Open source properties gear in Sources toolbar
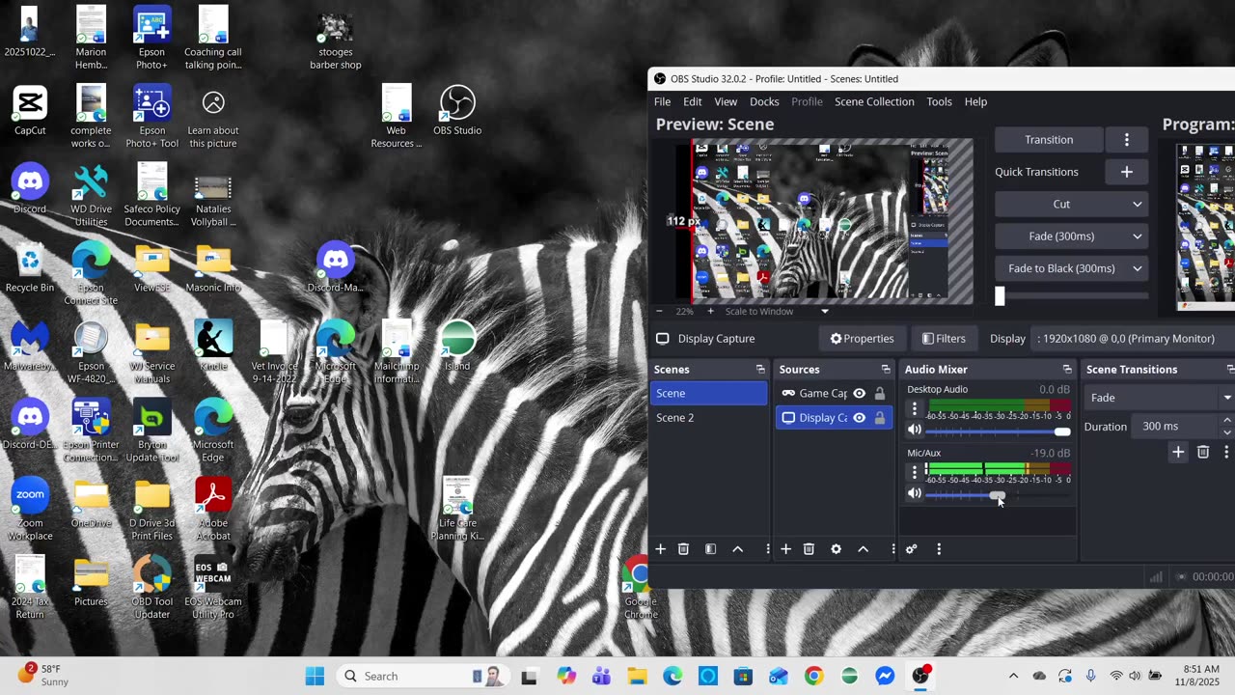1235x695 pixels. [x=837, y=549]
